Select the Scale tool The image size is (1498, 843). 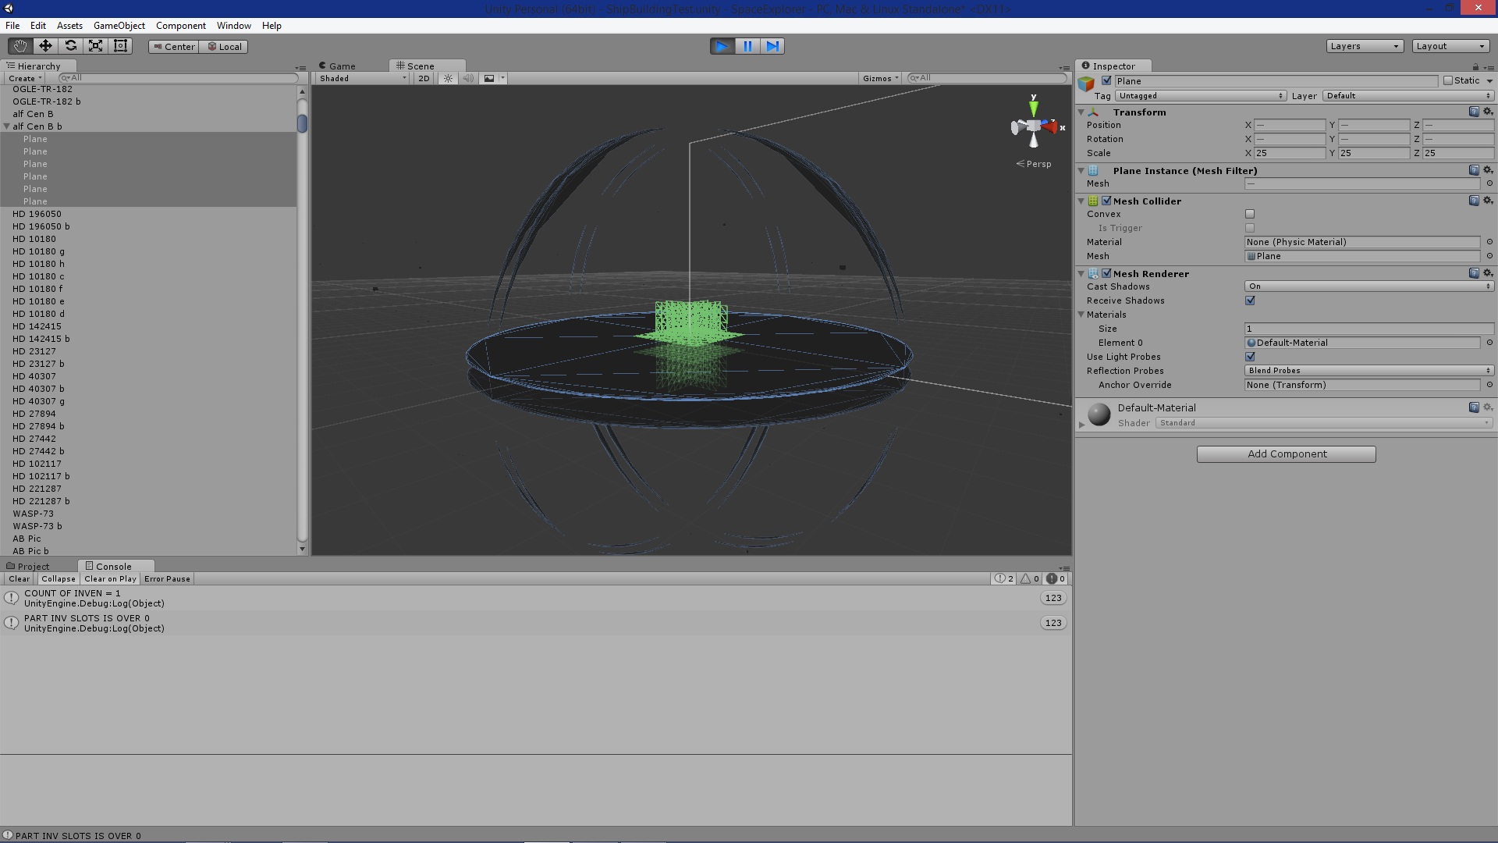[x=95, y=46]
